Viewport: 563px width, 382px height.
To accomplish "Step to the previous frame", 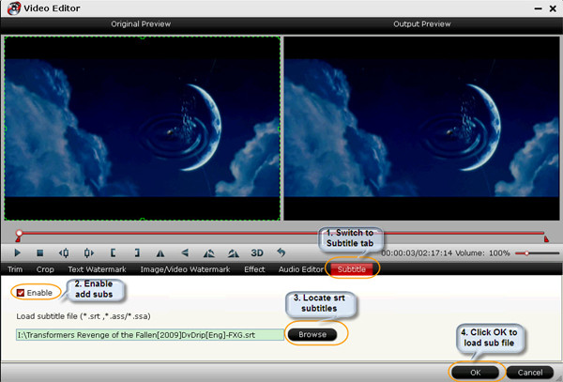I will [64, 253].
